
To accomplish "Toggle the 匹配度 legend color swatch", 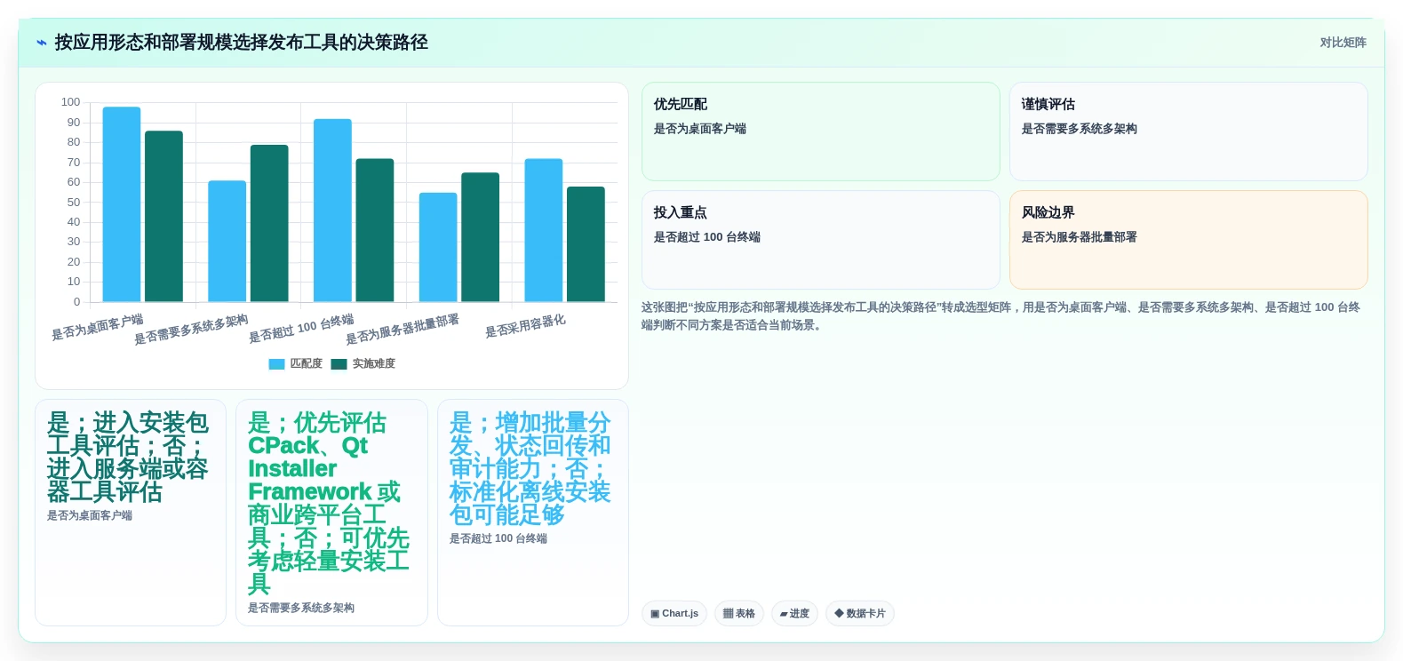I will click(x=276, y=364).
